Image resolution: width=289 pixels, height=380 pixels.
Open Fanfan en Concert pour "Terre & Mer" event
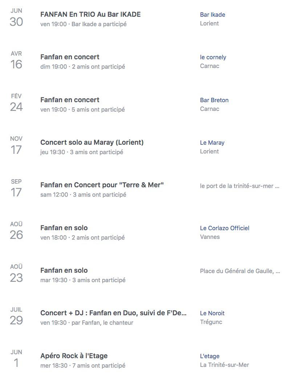pyautogui.click(x=102, y=185)
